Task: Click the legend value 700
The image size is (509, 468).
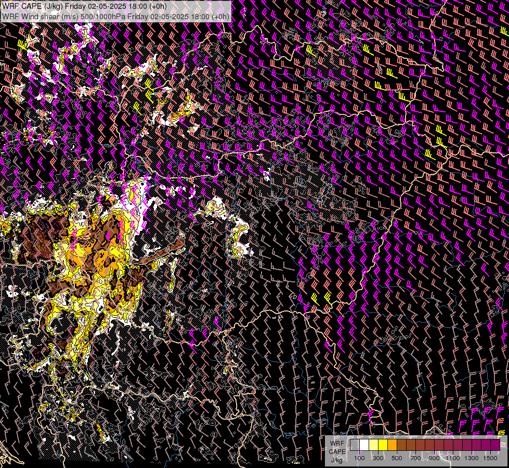Action: click(x=415, y=458)
